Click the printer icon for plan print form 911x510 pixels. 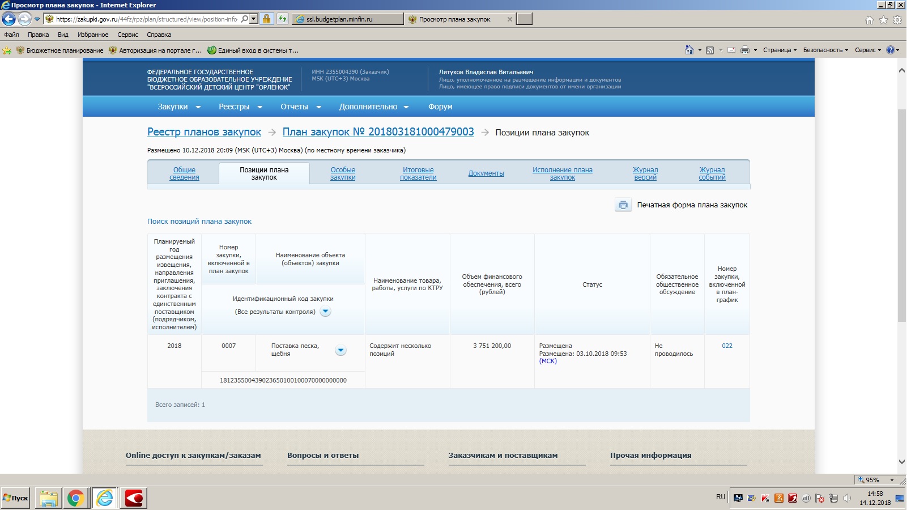tap(623, 205)
